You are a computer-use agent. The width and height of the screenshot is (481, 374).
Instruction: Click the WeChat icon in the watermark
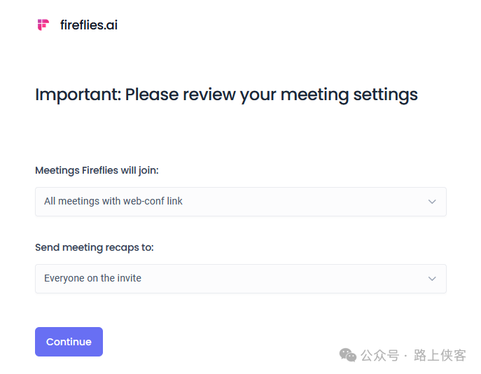point(348,355)
